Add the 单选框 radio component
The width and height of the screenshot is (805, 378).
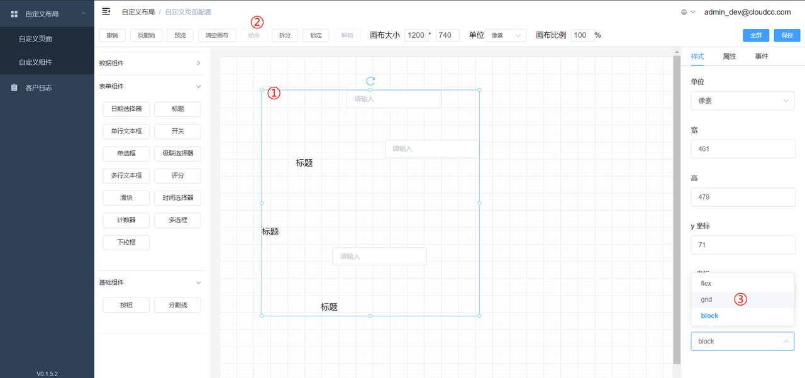[x=126, y=153]
